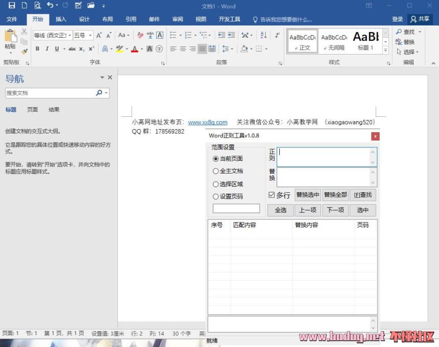Click into the 正则 pattern input box
This screenshot has height=347, width=439.
(323, 157)
